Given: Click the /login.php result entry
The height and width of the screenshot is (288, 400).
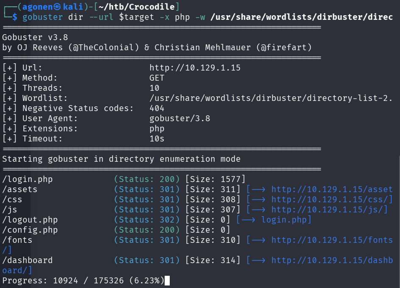Looking at the screenshot, I should tap(28, 179).
